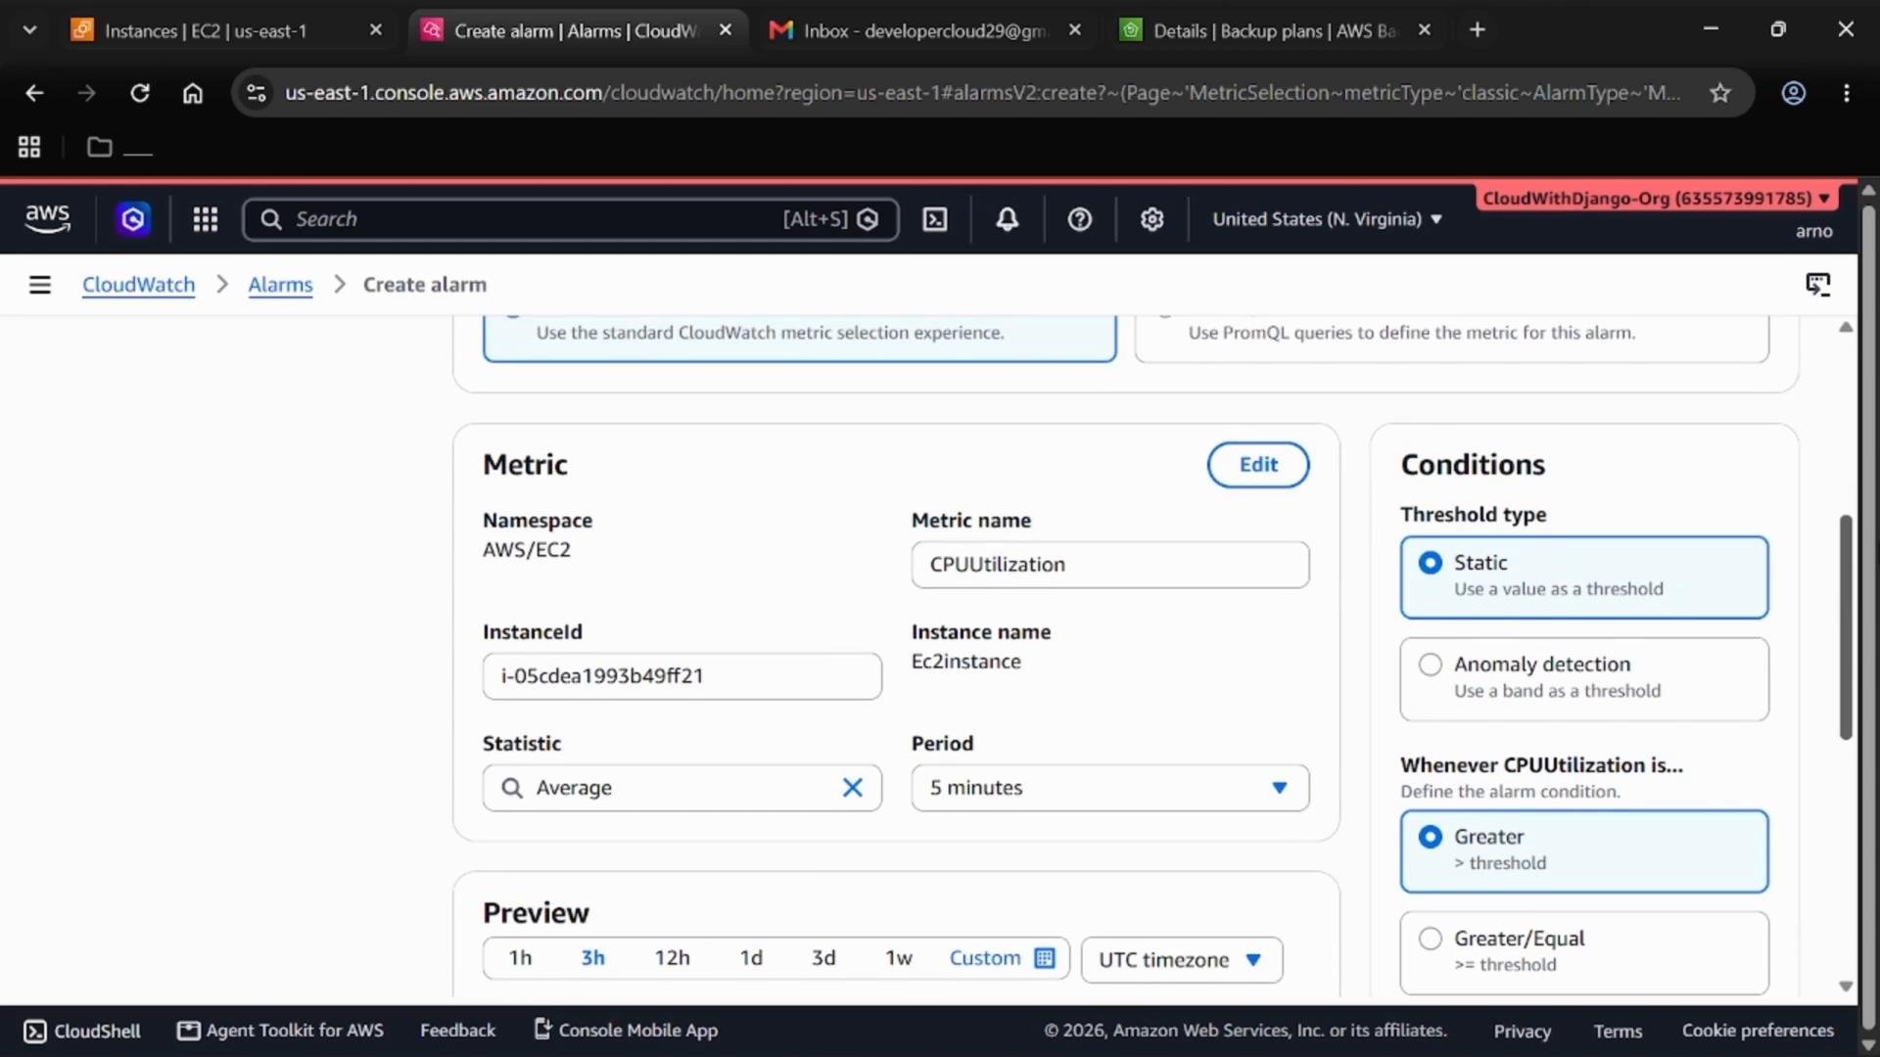Open the browser tab search chevron
Viewport: 1880px width, 1057px height.
[x=29, y=30]
